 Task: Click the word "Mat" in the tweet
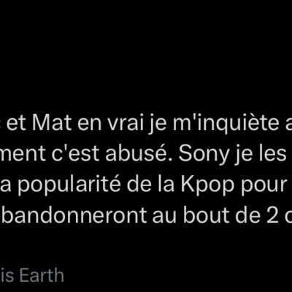coord(52,123)
